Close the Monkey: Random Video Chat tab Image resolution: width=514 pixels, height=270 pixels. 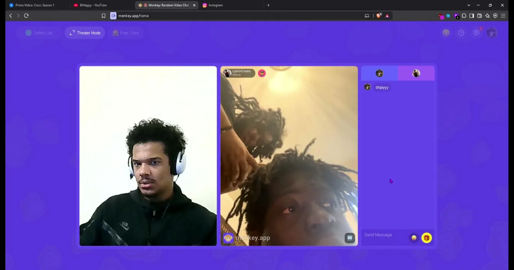point(194,5)
